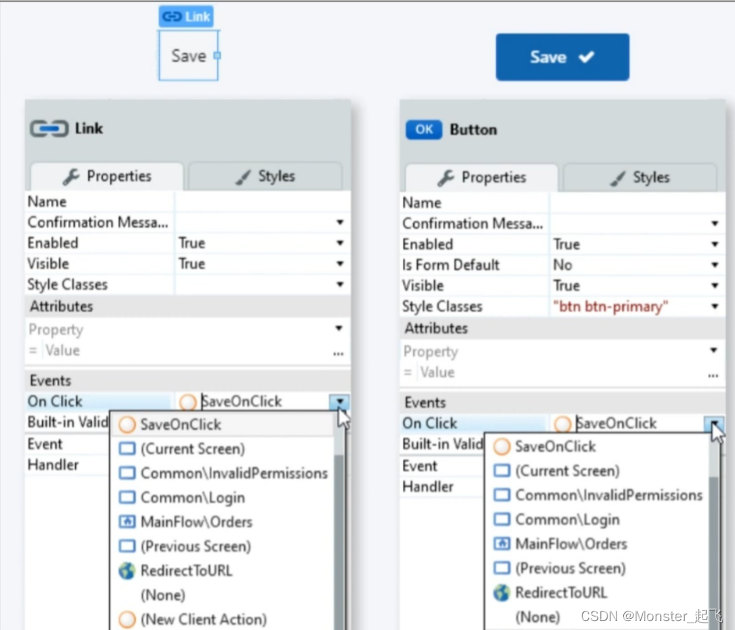The width and height of the screenshot is (735, 630).
Task: Click (Previous Screen) icon in Button dropdown
Action: pyautogui.click(x=502, y=568)
